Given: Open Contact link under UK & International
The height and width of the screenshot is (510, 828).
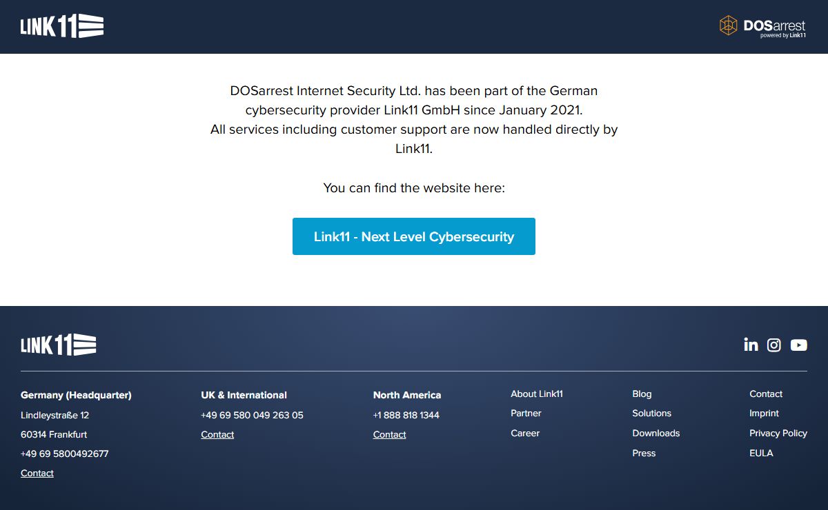Looking at the screenshot, I should 217,434.
